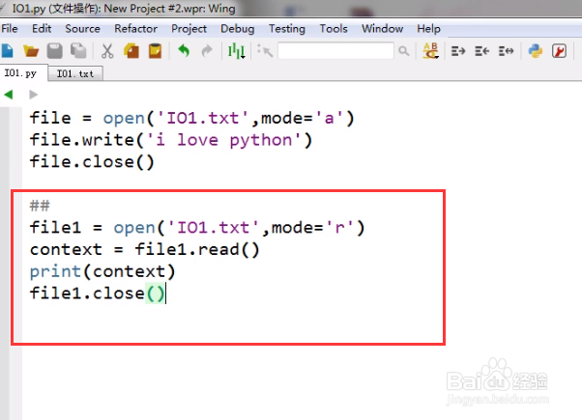
Task: Click the first file.close() line
Action: 92,162
